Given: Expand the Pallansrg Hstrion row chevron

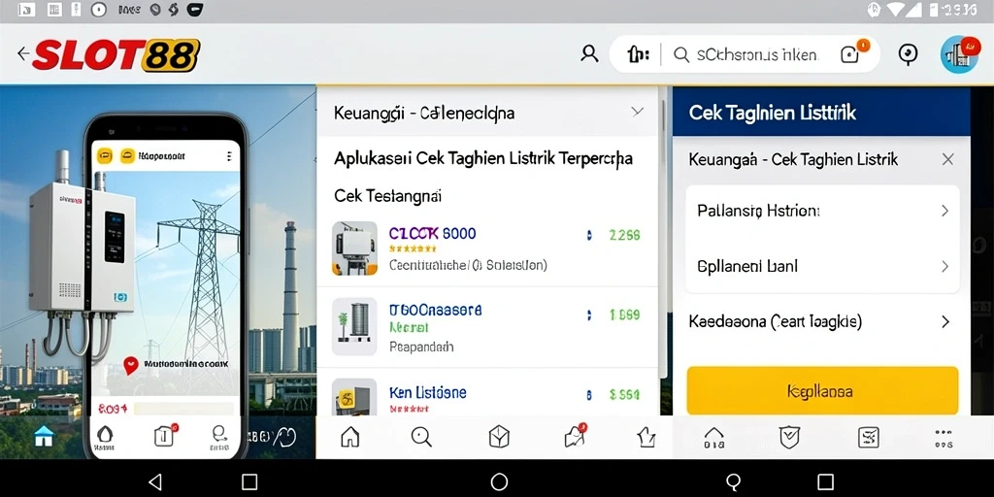Looking at the screenshot, I should pyautogui.click(x=944, y=211).
